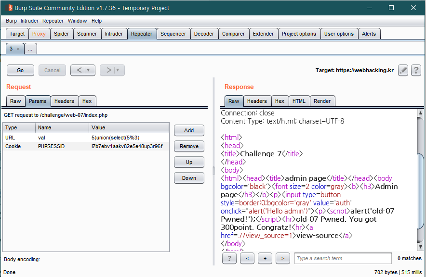Switch request view to Raw tab

click(x=15, y=101)
